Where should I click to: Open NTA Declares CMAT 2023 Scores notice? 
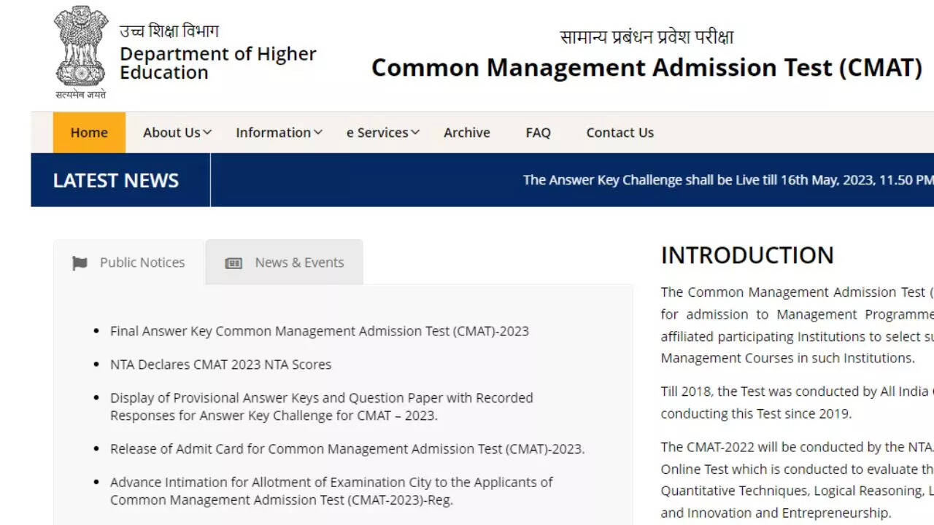[x=220, y=365]
